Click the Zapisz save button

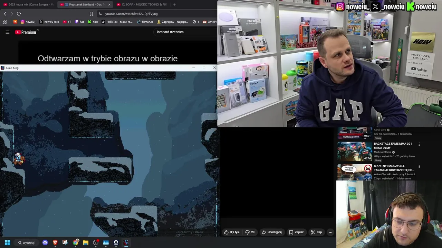point(296,232)
